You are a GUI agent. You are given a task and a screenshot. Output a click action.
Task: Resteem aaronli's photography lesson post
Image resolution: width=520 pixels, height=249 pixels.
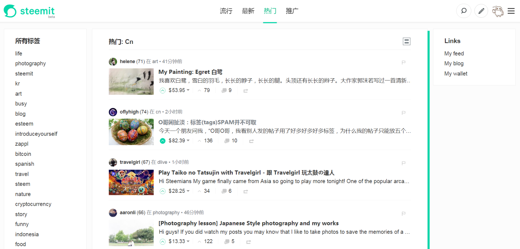(248, 242)
